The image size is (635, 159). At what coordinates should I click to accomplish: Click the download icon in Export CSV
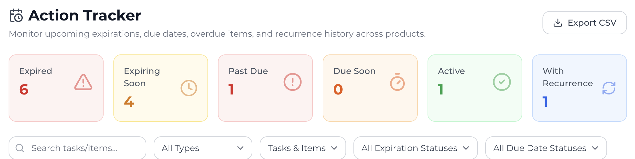(558, 23)
